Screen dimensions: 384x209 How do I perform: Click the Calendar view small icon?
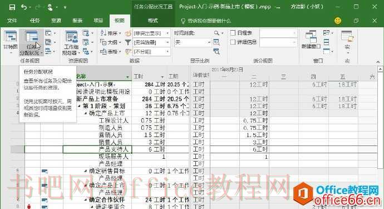pos(48,42)
